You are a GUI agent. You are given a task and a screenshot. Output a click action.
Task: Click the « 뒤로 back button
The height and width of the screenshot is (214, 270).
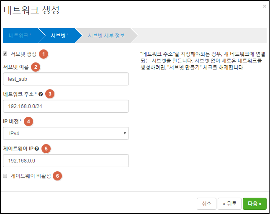tap(229, 204)
